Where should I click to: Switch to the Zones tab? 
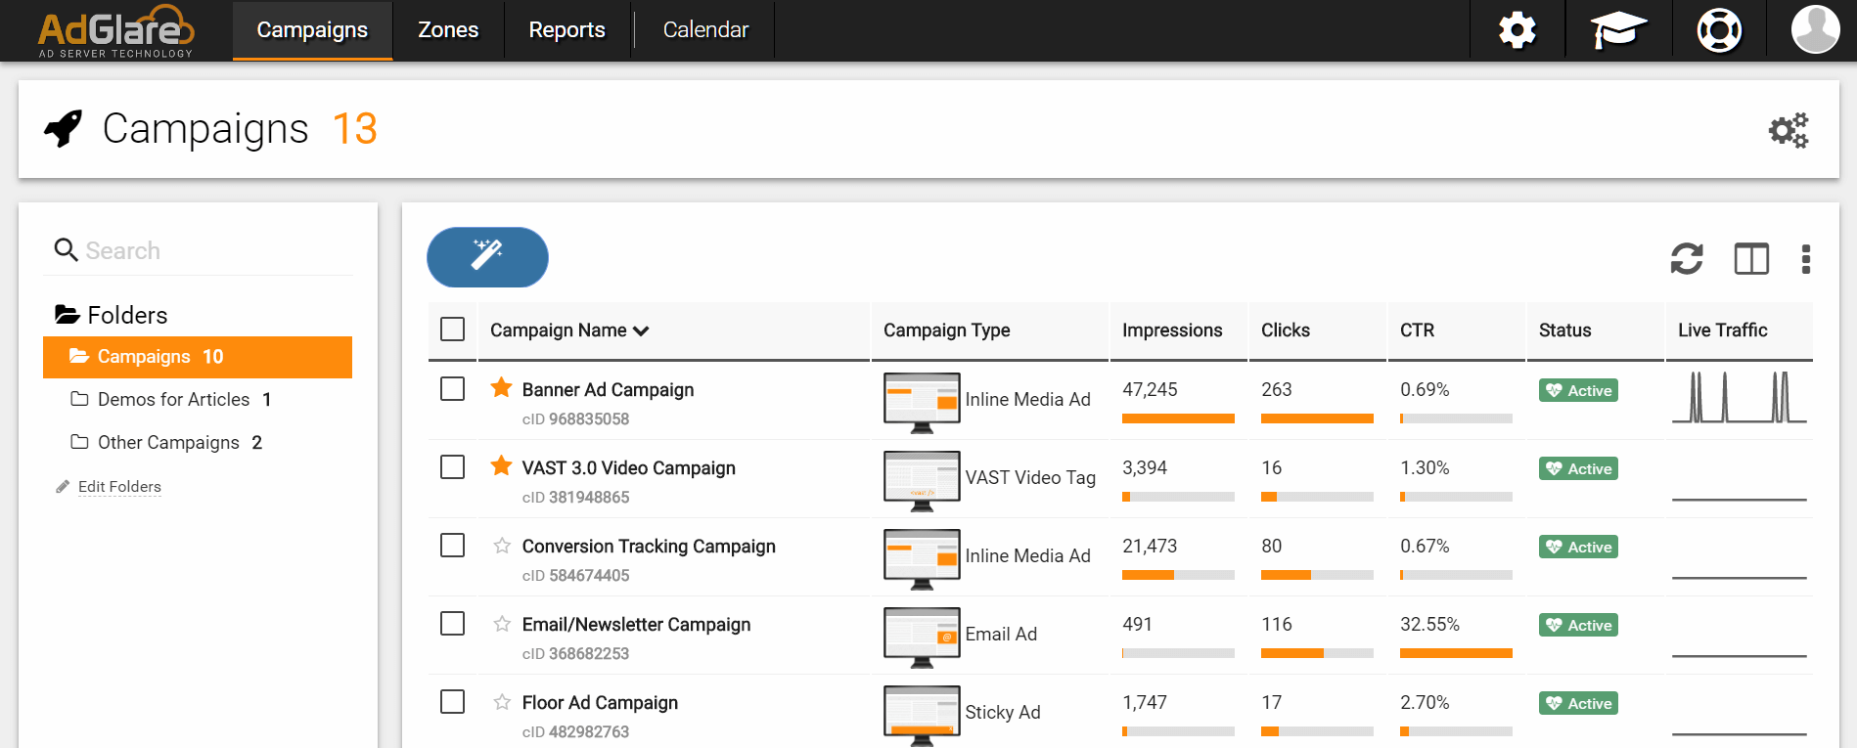click(x=448, y=30)
